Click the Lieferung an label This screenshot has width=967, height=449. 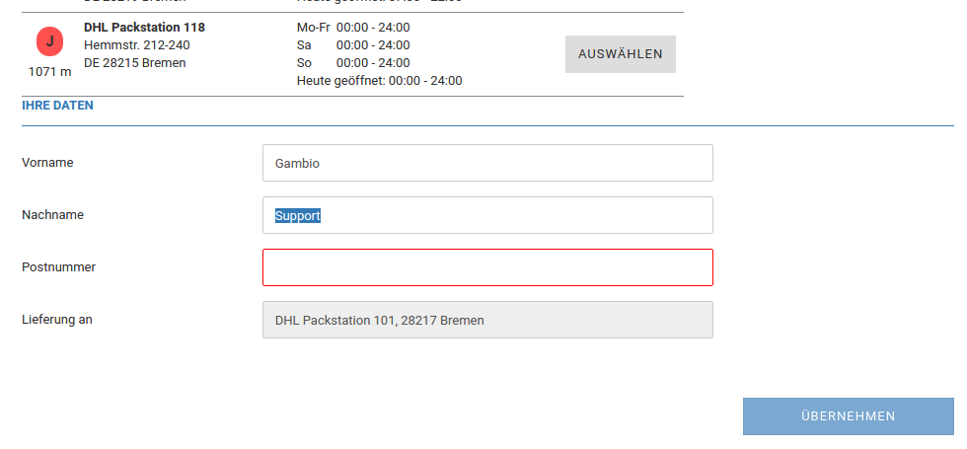tap(57, 319)
